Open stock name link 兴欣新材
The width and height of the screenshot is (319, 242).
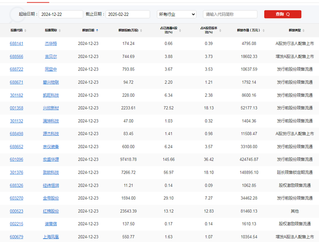51,108
